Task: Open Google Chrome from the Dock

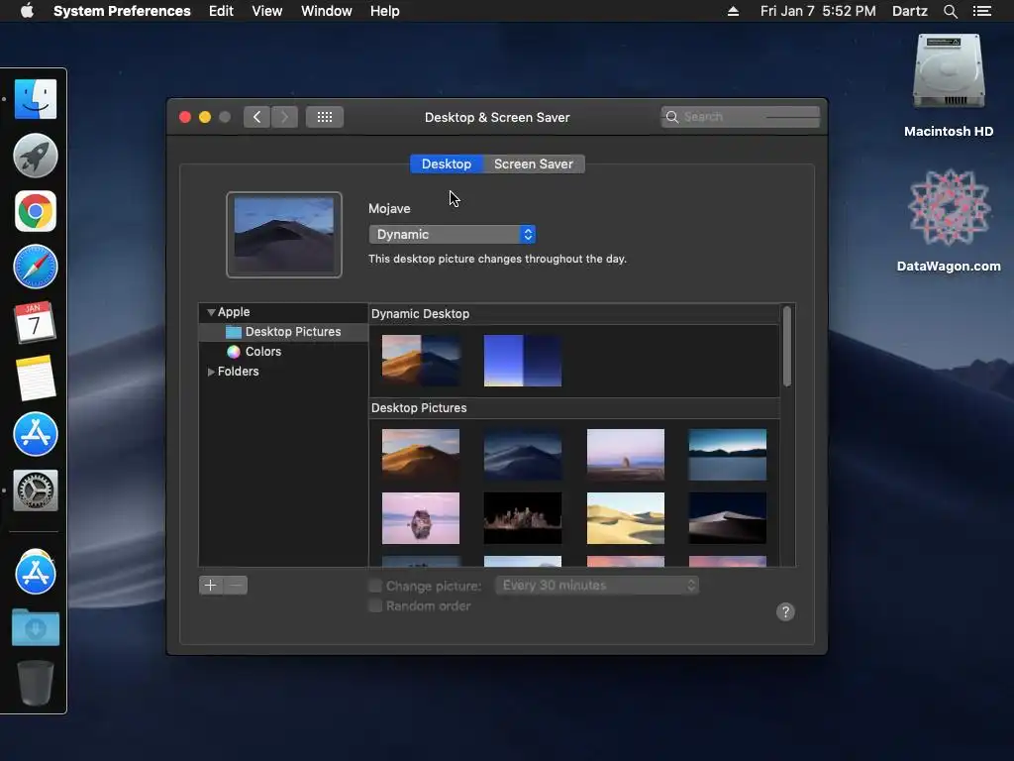Action: pos(36,211)
